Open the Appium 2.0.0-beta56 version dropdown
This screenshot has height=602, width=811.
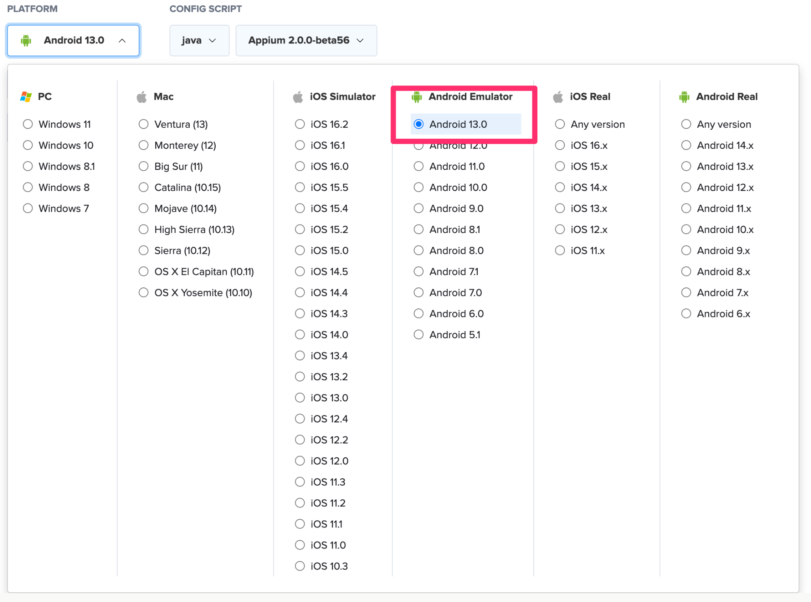(x=306, y=41)
